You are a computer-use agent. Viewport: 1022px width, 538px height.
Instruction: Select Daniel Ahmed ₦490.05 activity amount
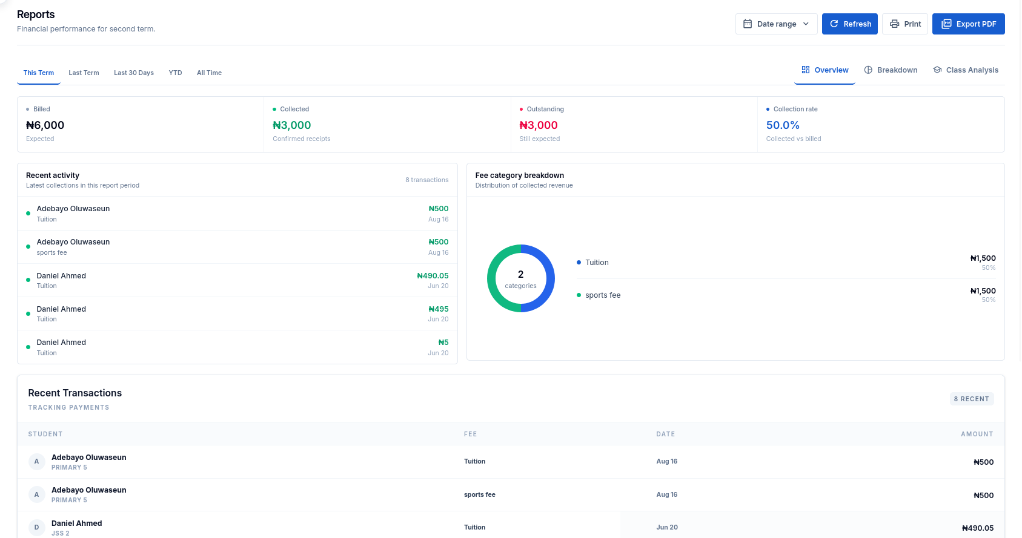tap(433, 276)
